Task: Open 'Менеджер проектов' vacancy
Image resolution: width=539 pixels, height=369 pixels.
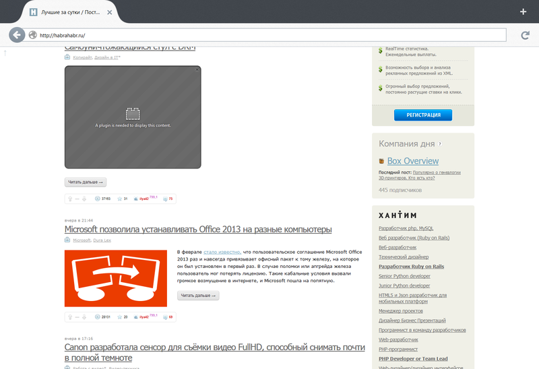Action: click(x=401, y=311)
